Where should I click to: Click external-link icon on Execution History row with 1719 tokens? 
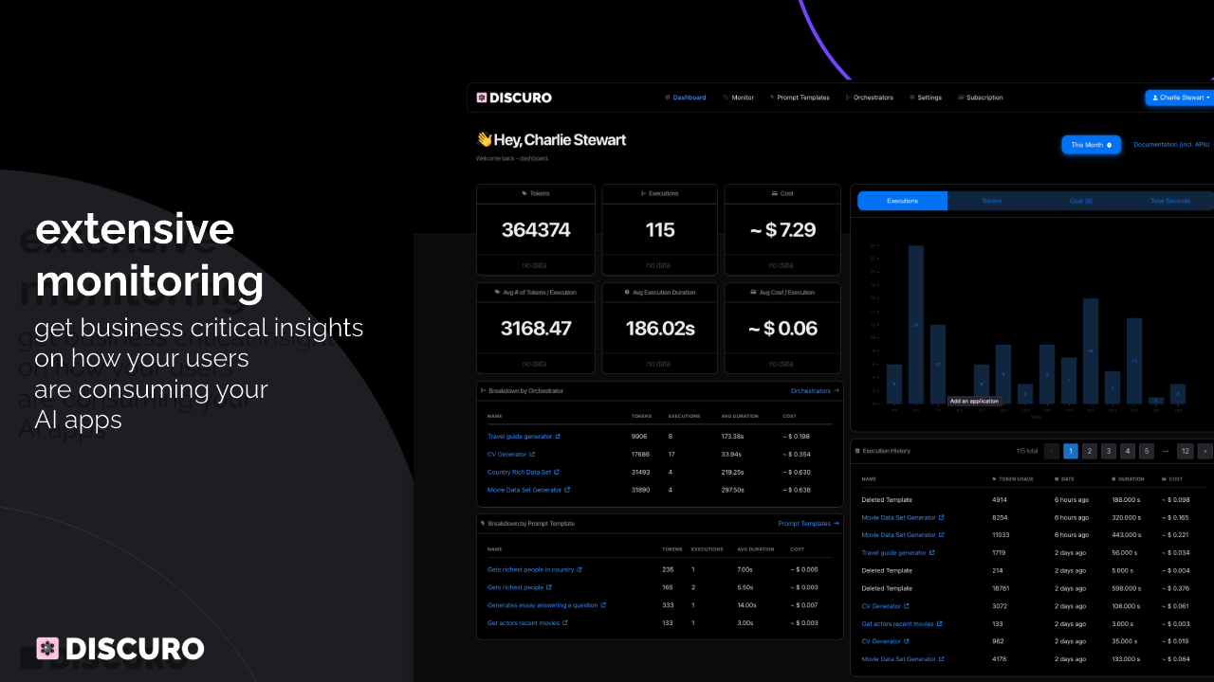(932, 553)
